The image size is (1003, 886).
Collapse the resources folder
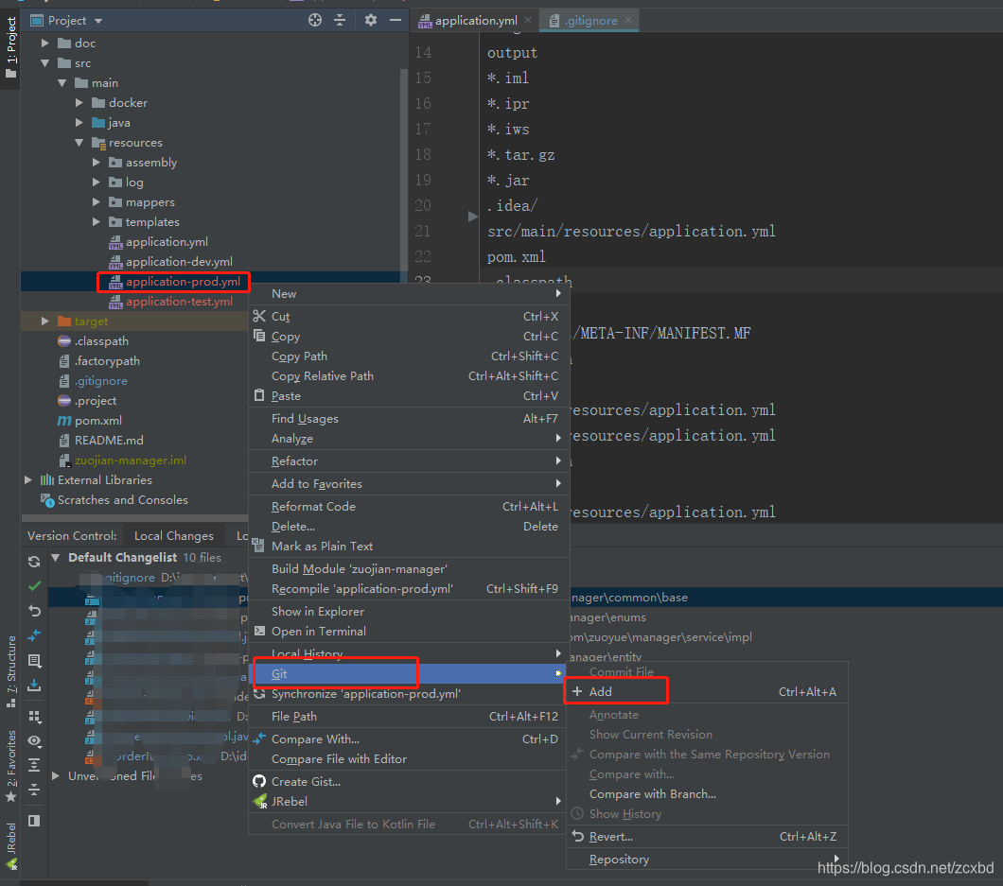point(79,142)
